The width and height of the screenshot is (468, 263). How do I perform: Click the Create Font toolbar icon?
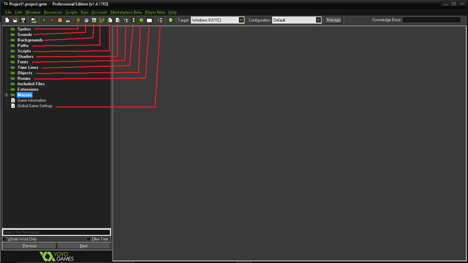pyautogui.click(x=126, y=20)
